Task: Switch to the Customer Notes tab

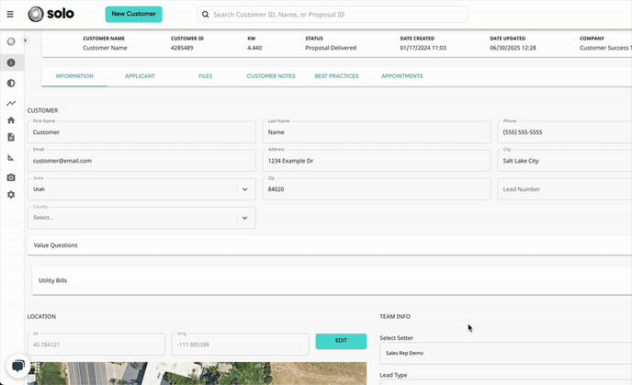Action: click(271, 75)
